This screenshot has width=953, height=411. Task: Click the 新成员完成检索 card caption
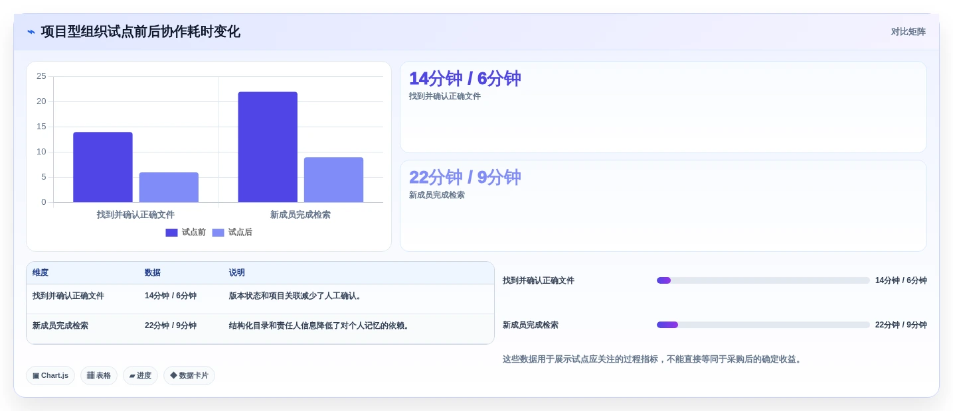[x=437, y=196]
